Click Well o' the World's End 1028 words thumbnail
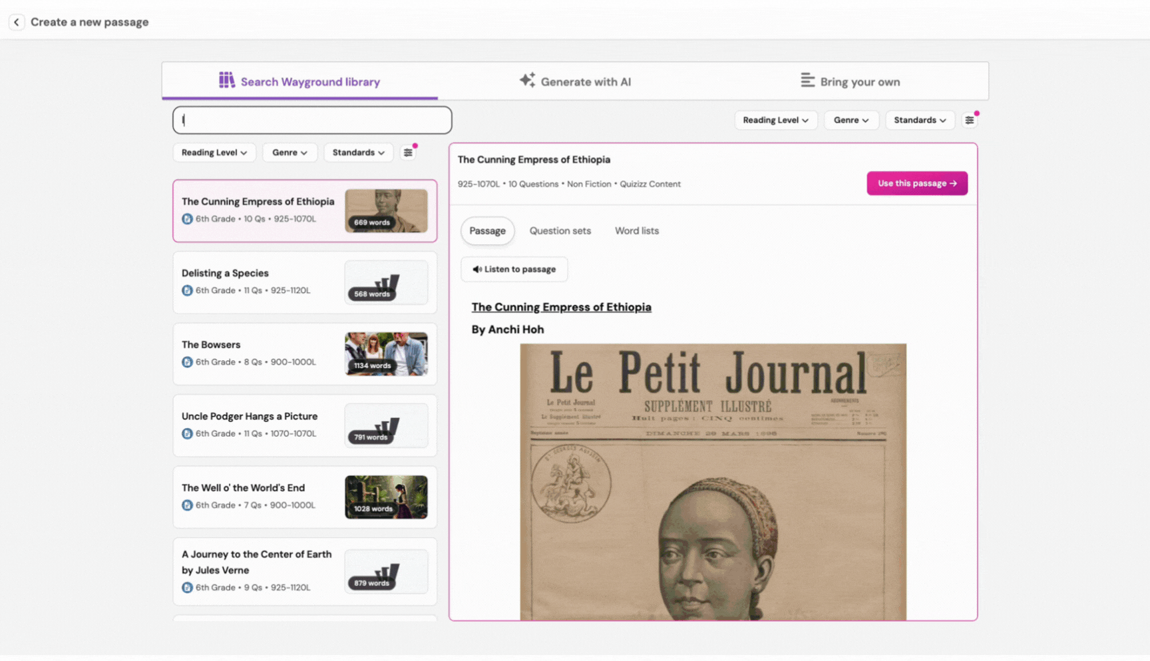This screenshot has width=1150, height=661. coord(386,497)
